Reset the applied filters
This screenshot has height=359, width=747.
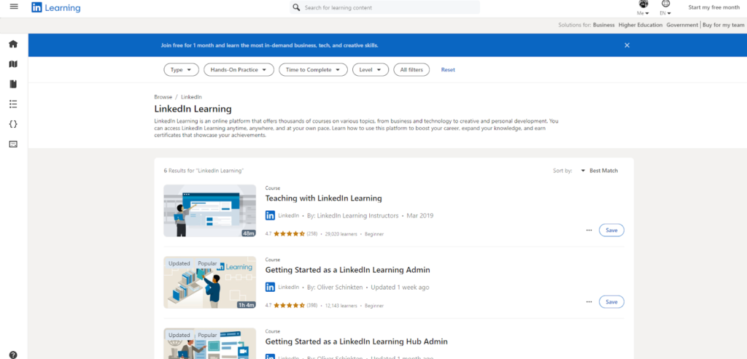[448, 70]
